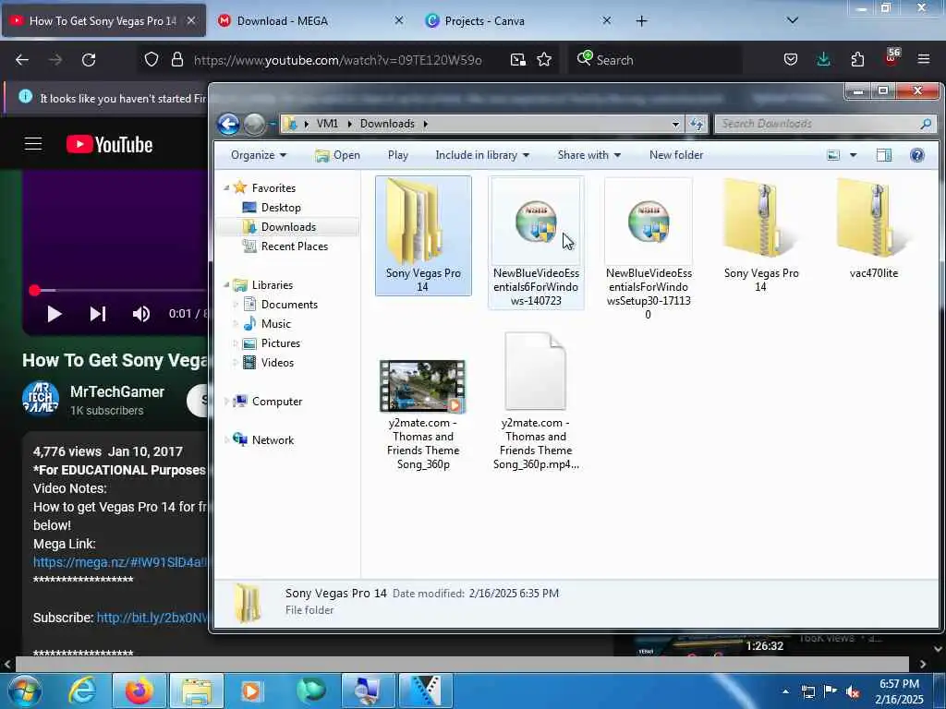Image resolution: width=946 pixels, height=709 pixels.
Task: Toggle the preview pane button
Action: coord(884,155)
